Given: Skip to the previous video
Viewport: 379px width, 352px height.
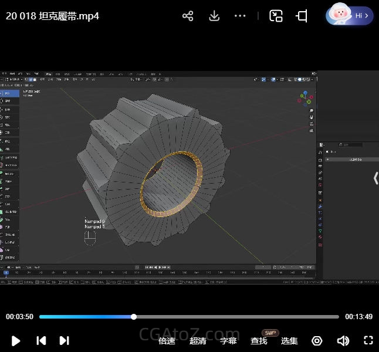Looking at the screenshot, I should coord(41,340).
